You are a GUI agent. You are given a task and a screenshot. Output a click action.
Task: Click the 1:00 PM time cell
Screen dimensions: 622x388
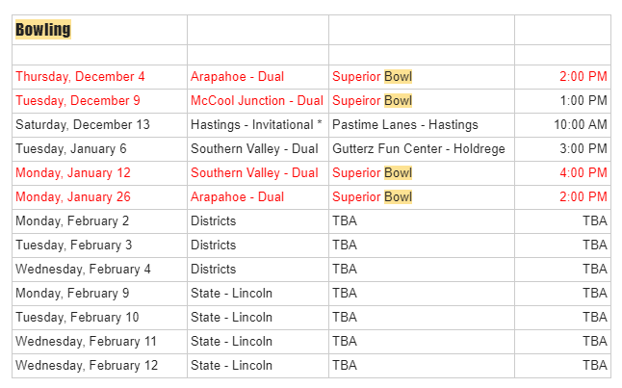click(x=583, y=101)
